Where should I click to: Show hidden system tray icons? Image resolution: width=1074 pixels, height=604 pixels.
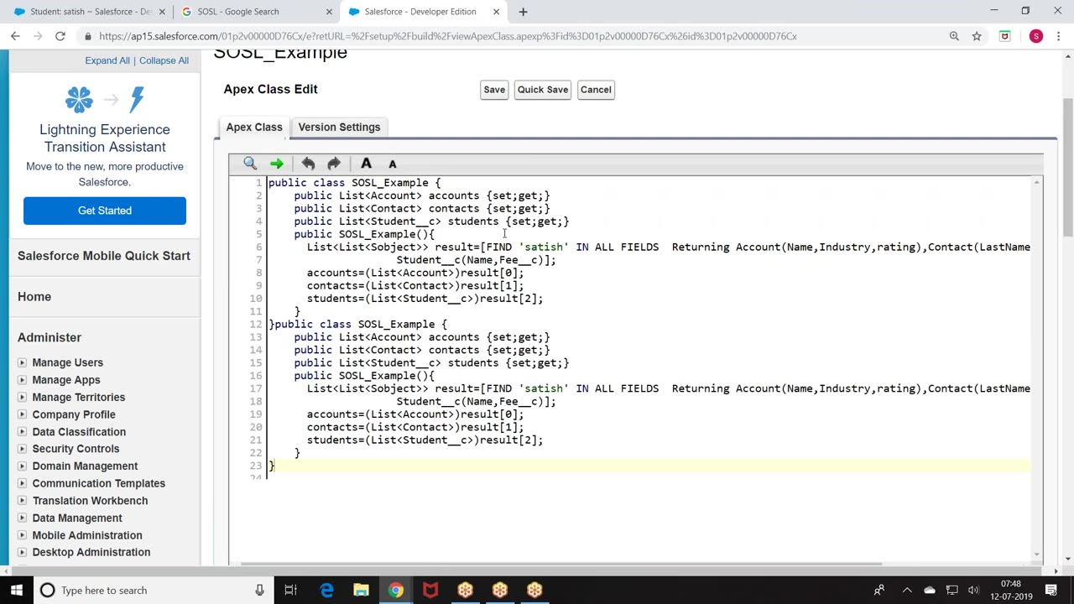[x=907, y=590]
